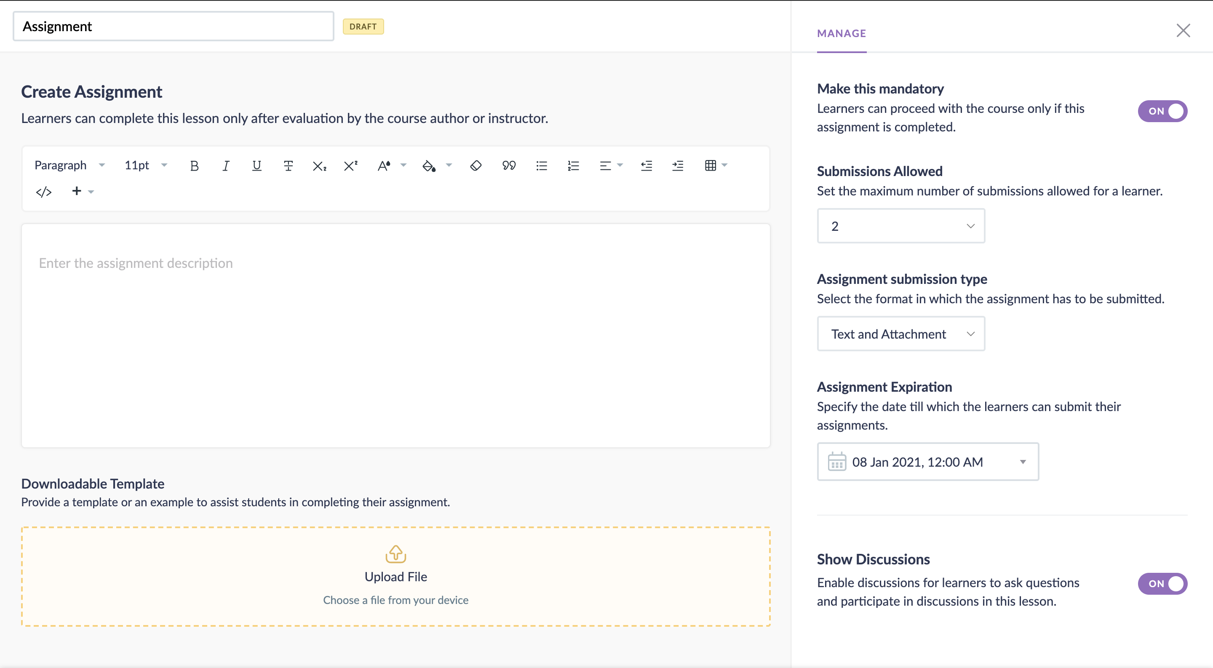Create a bulleted list
1213x668 pixels.
click(542, 166)
